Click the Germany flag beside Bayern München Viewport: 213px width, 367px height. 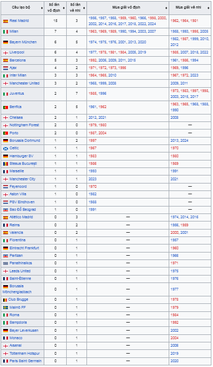5,42
